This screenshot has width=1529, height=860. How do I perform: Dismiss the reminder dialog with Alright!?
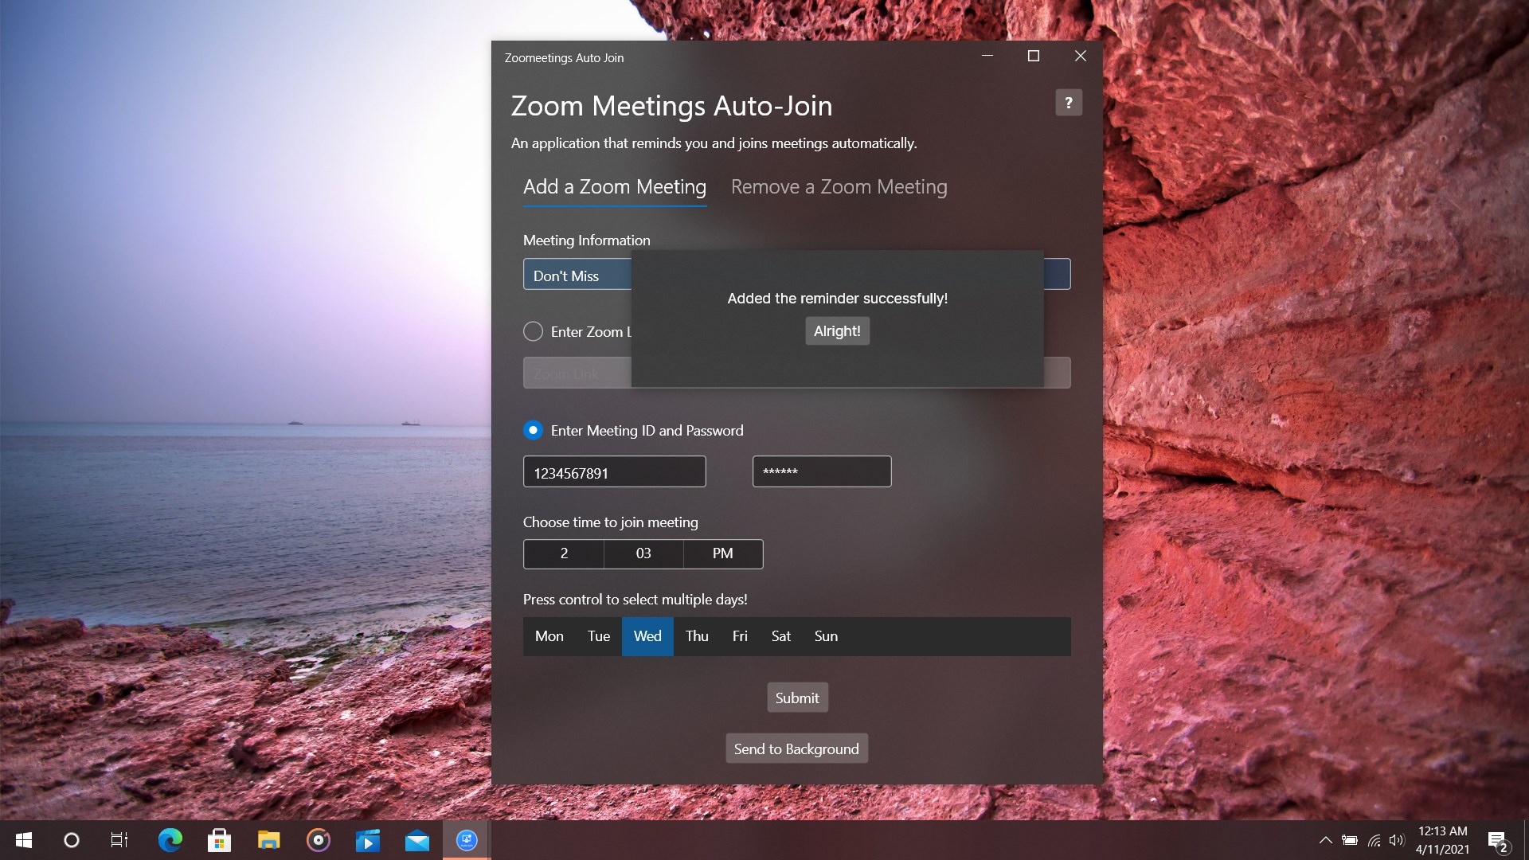(x=836, y=330)
